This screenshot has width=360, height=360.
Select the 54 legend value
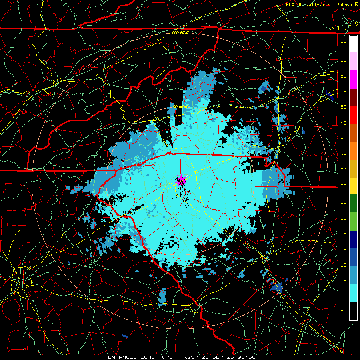(344, 91)
